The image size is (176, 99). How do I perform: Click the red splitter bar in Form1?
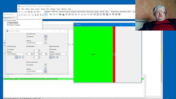[114, 54]
